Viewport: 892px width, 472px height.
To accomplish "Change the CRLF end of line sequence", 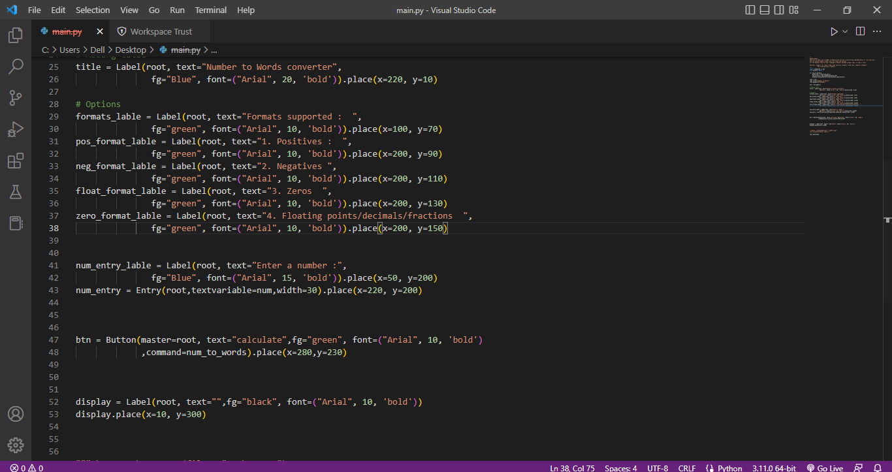I will point(687,467).
